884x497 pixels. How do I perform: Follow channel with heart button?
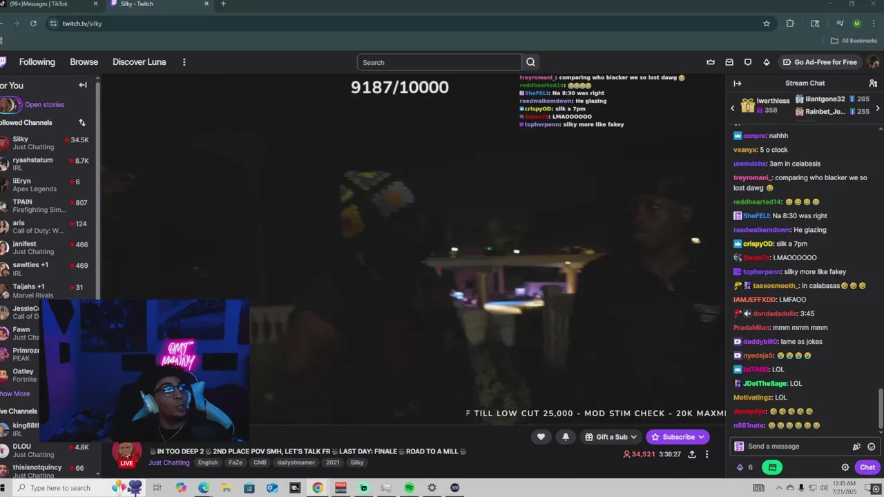coord(541,436)
